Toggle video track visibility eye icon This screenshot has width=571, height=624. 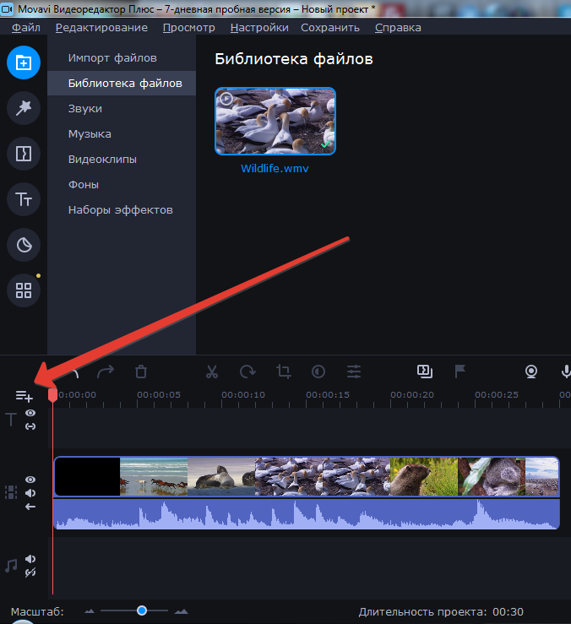click(30, 479)
